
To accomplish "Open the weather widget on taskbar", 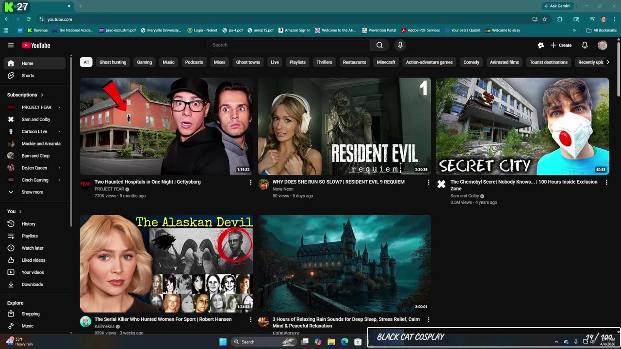I will pyautogui.click(x=19, y=342).
